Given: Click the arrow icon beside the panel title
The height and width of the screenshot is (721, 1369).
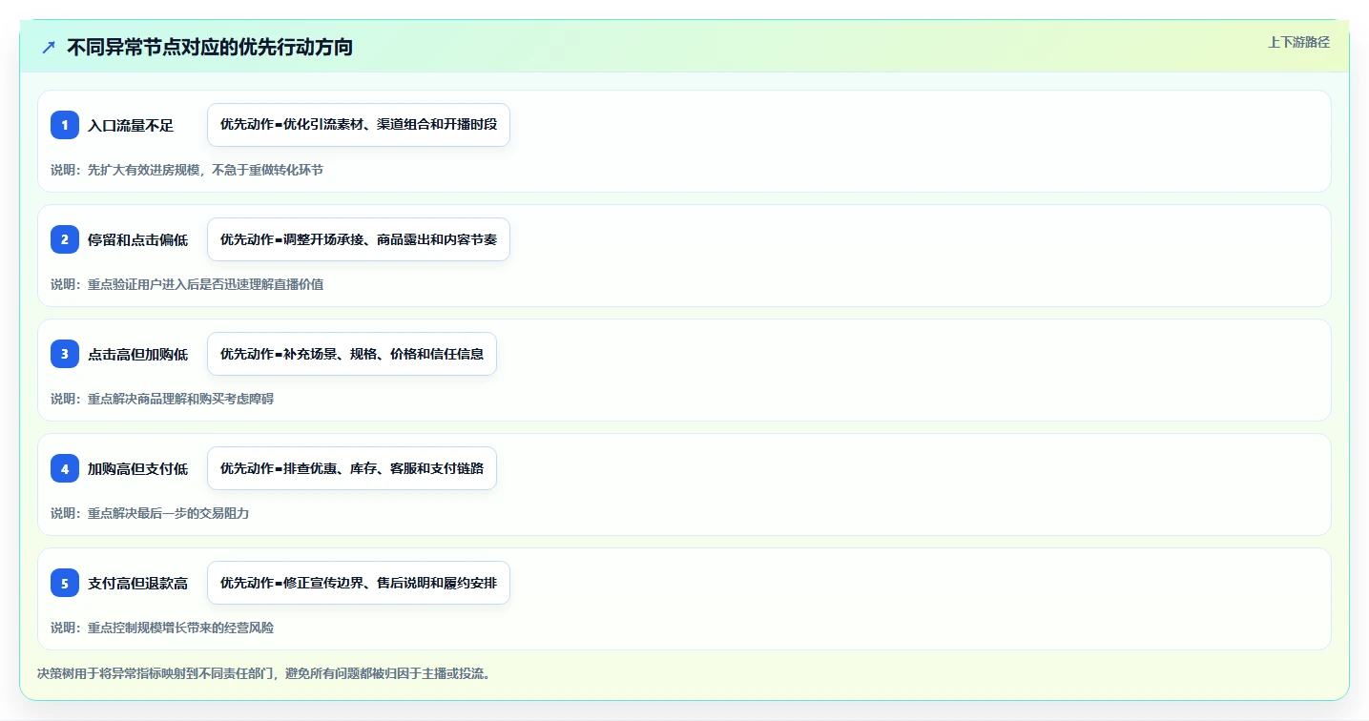Looking at the screenshot, I should point(49,47).
